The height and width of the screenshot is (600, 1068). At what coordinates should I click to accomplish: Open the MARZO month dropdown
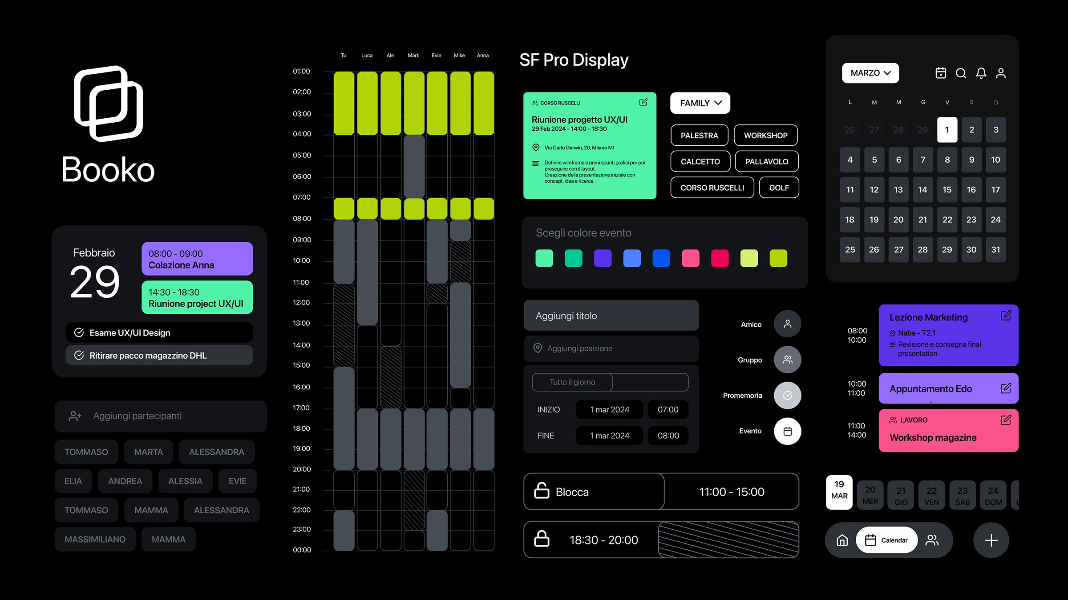click(x=870, y=73)
